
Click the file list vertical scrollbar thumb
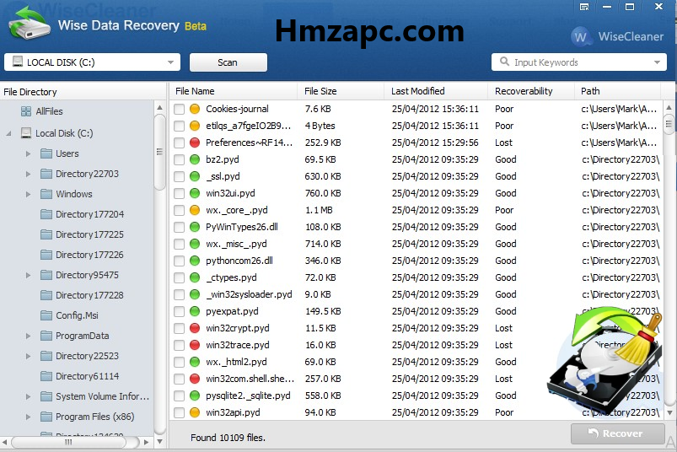click(669, 125)
